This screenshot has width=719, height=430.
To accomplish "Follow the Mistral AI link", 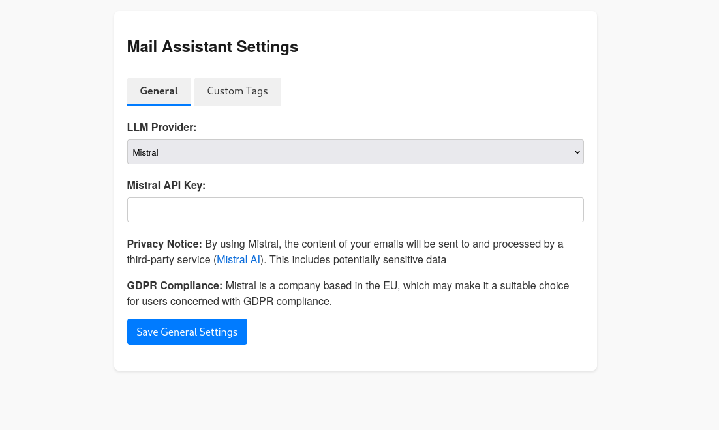I will click(x=238, y=260).
